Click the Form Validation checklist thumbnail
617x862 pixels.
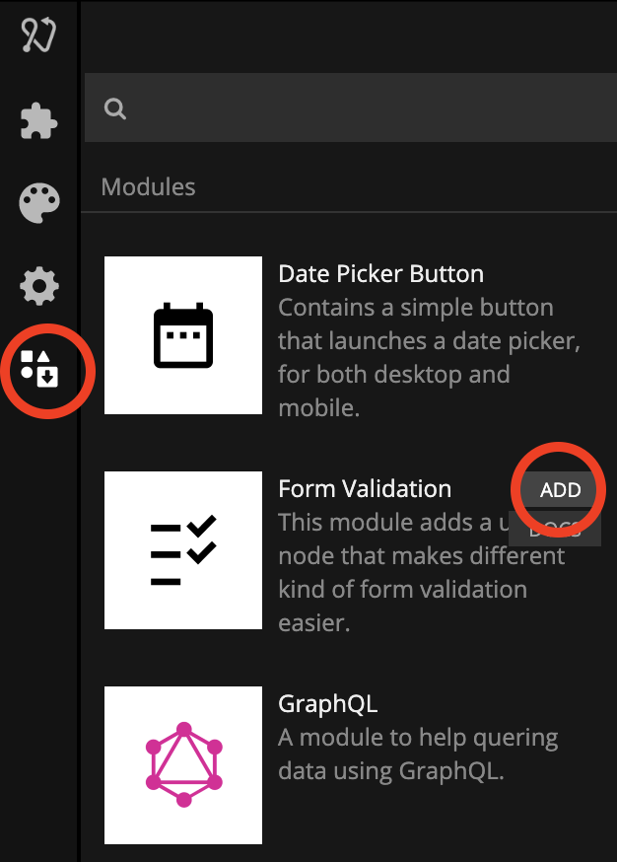(183, 549)
